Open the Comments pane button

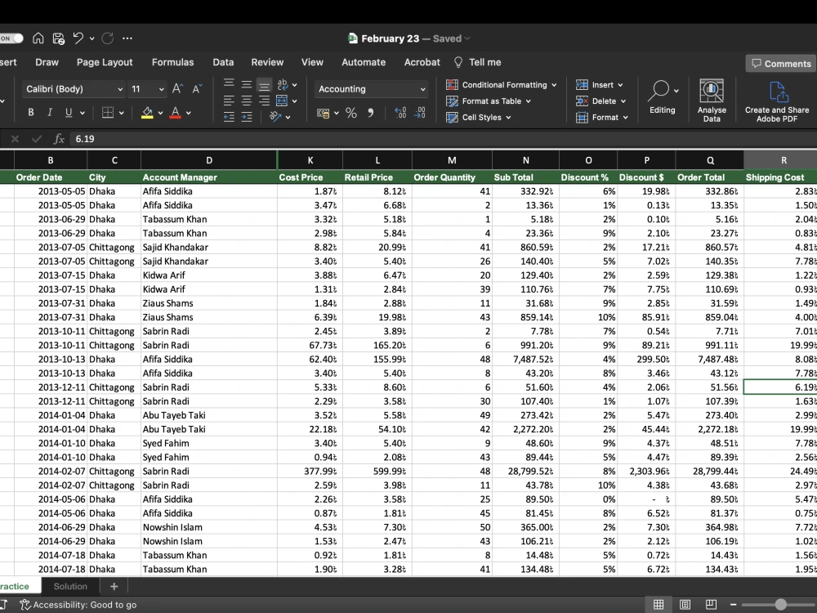click(x=781, y=64)
